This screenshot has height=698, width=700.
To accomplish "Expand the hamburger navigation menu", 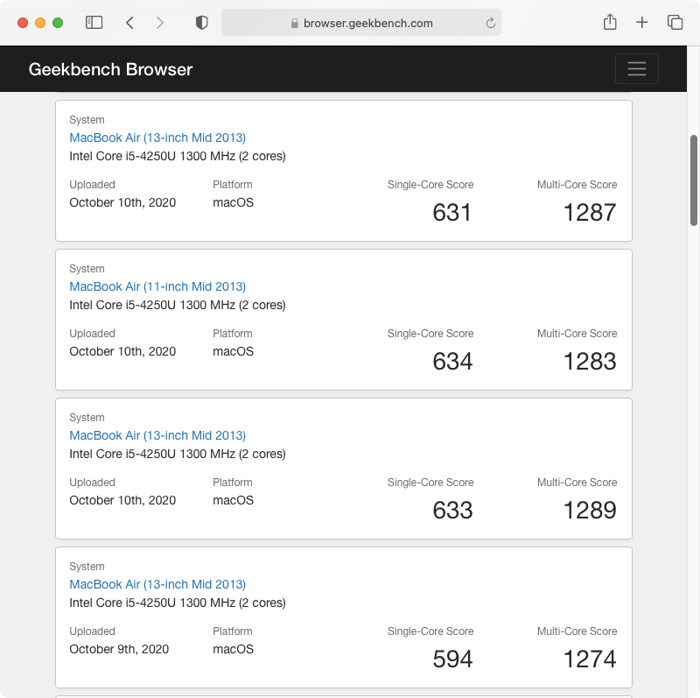I will (637, 69).
